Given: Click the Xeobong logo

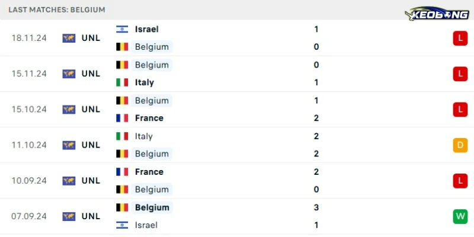Looking at the screenshot, I should click(437, 13).
